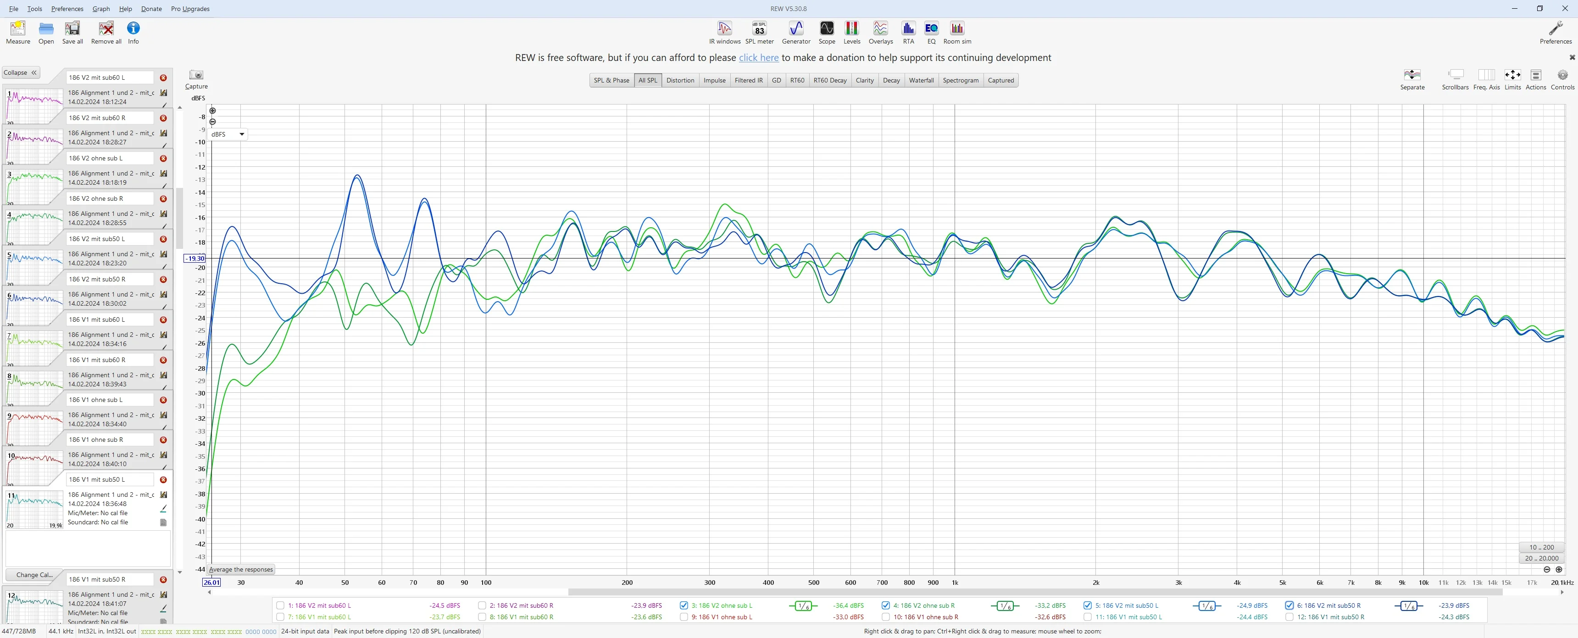Open the Graph menu
The width and height of the screenshot is (1578, 638).
[x=101, y=9]
